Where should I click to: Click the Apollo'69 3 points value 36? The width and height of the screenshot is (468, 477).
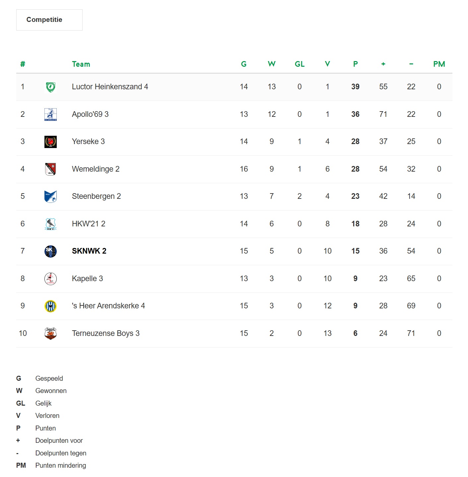355,114
